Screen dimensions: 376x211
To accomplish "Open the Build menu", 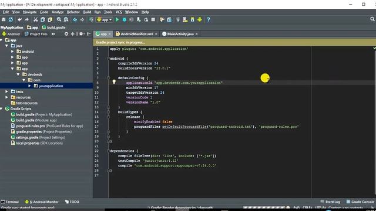I will click(x=87, y=12).
